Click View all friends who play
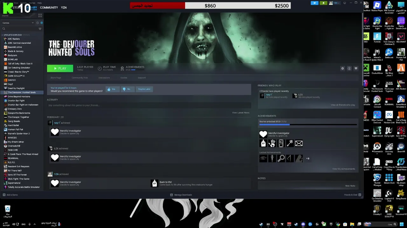 [x=343, y=105]
